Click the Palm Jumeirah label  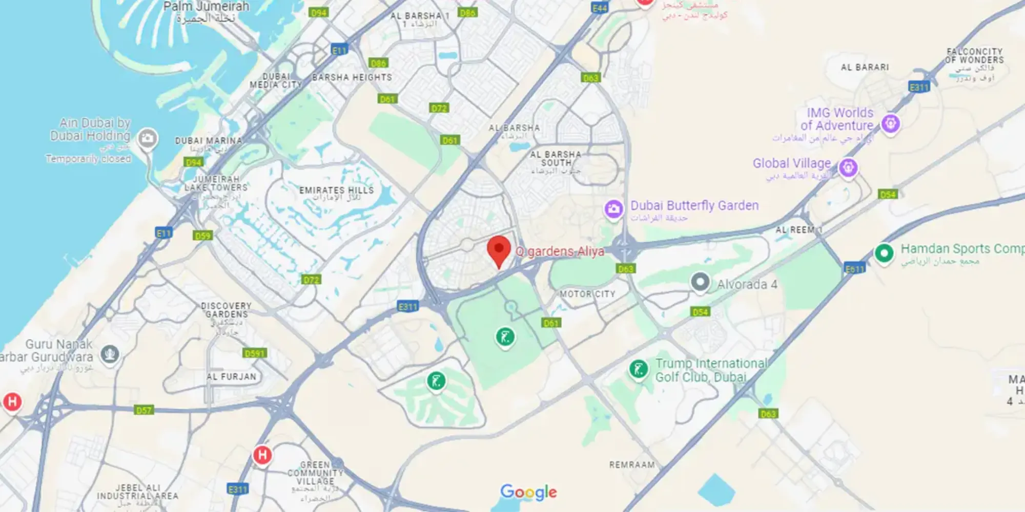pos(206,7)
